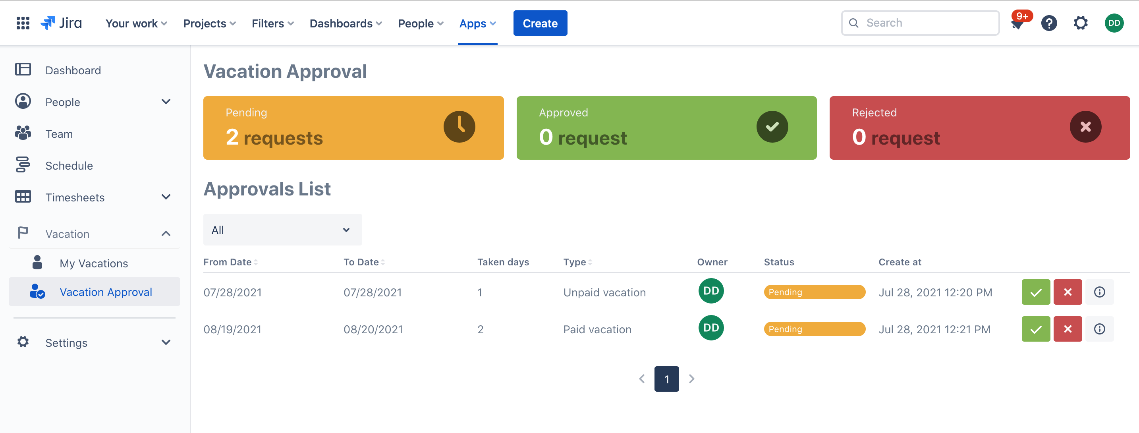Open the Dashboards top menu

pyautogui.click(x=346, y=23)
